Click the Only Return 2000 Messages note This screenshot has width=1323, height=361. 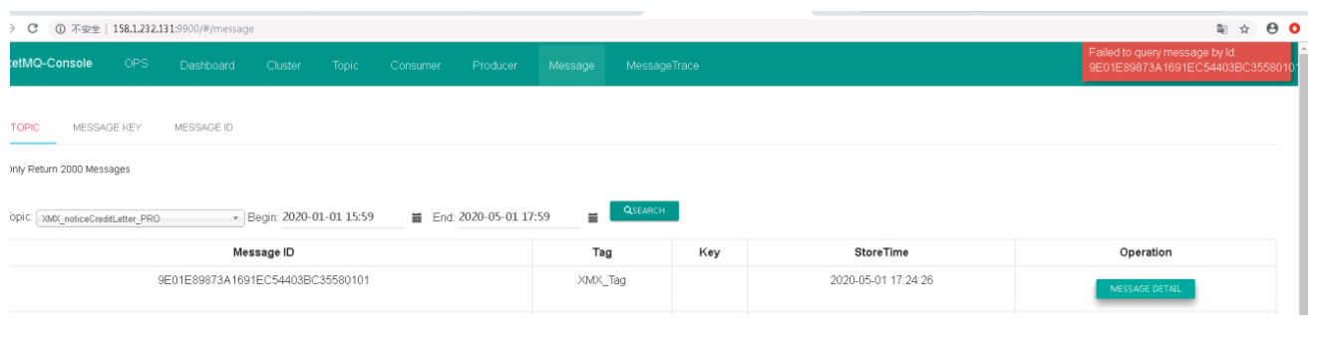point(69,170)
